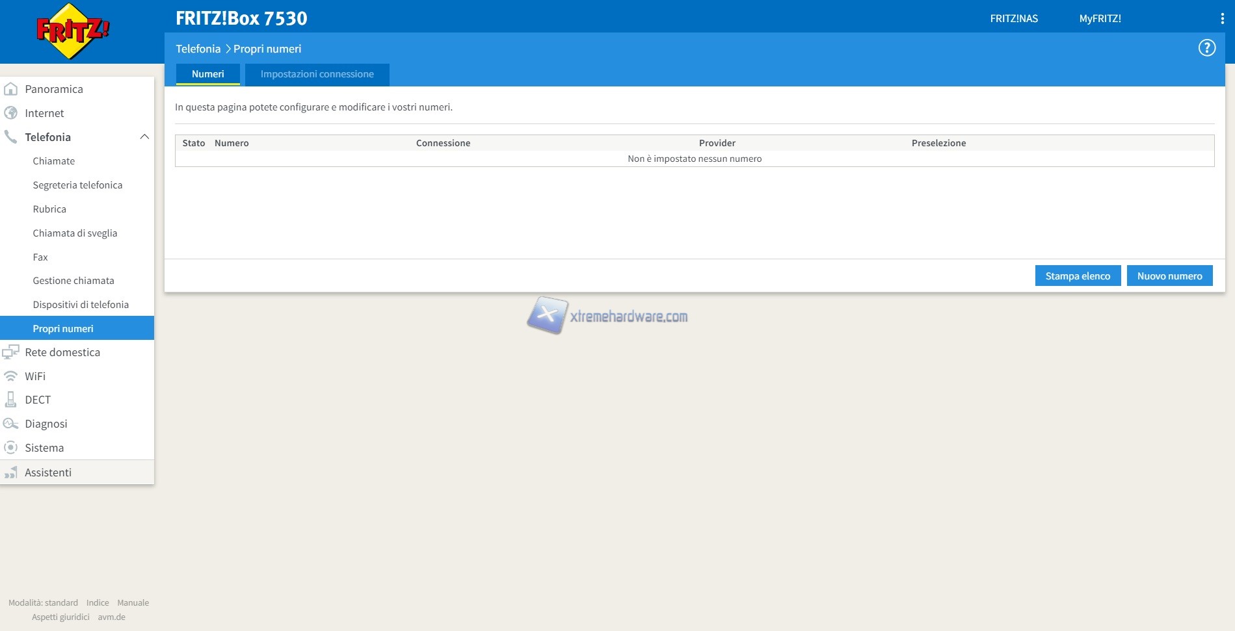Click the Diagnosi icon in sidebar
The image size is (1235, 631).
(11, 424)
